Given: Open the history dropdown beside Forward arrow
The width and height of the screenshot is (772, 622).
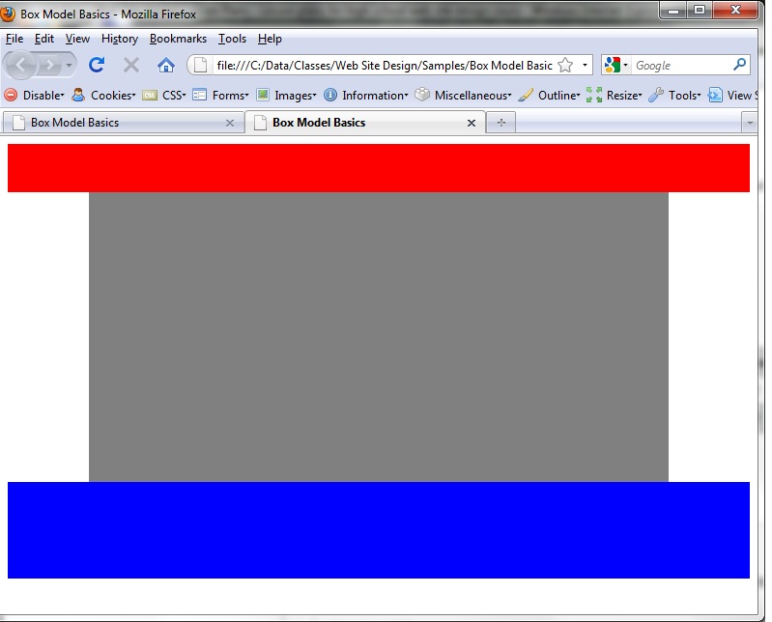Looking at the screenshot, I should click(69, 65).
